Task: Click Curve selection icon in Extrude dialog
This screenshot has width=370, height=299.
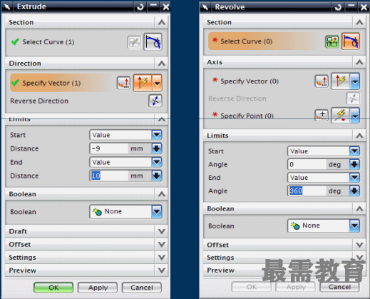Action: [153, 42]
